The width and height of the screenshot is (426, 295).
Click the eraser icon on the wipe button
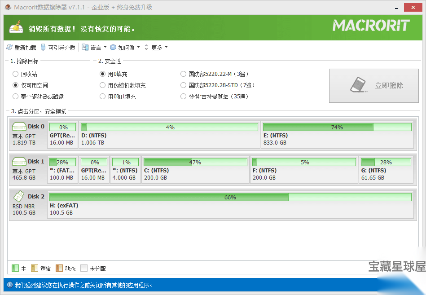click(359, 85)
